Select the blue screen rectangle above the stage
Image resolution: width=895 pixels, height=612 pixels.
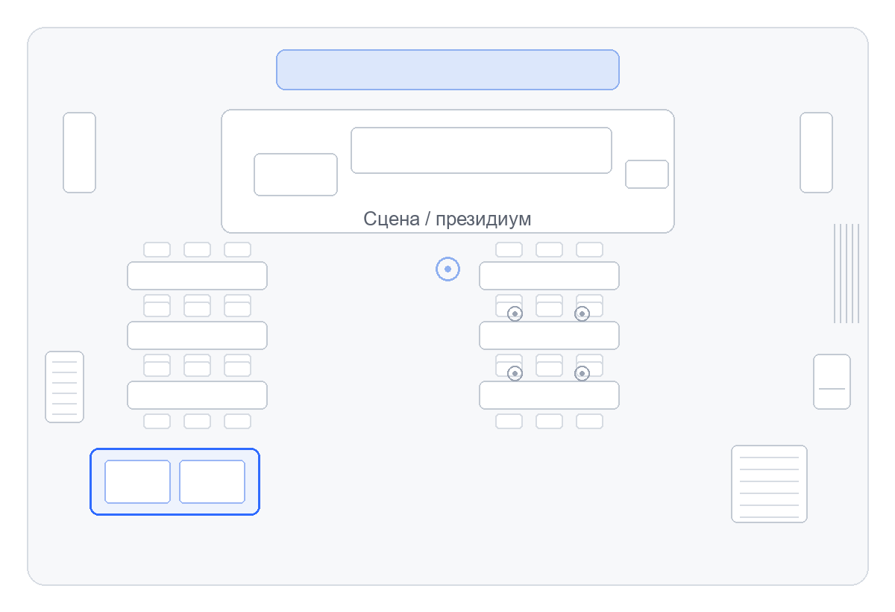tap(447, 69)
